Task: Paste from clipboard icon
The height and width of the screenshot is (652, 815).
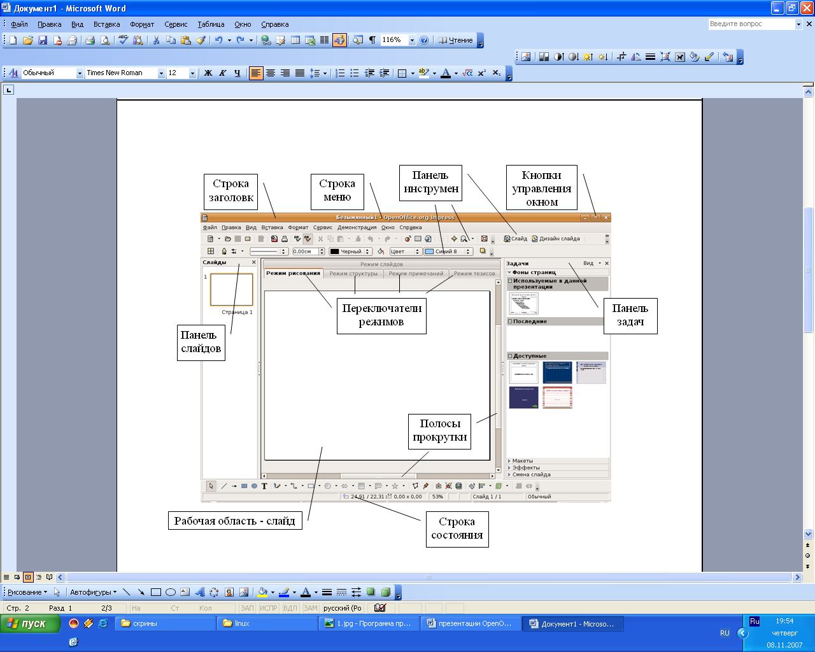Action: [186, 40]
